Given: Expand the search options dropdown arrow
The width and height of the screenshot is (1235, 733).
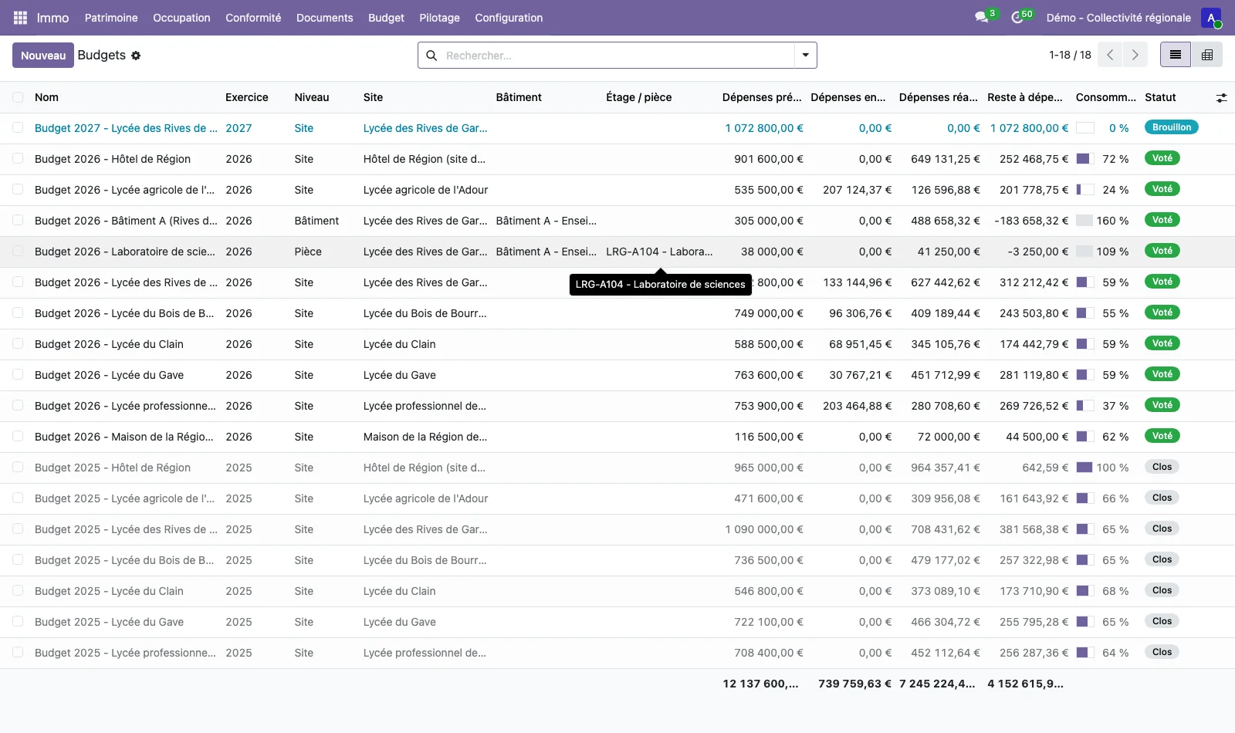Looking at the screenshot, I should click(x=805, y=56).
